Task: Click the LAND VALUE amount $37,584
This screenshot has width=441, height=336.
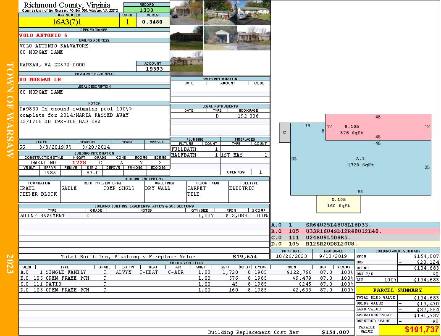Action: pos(428,309)
